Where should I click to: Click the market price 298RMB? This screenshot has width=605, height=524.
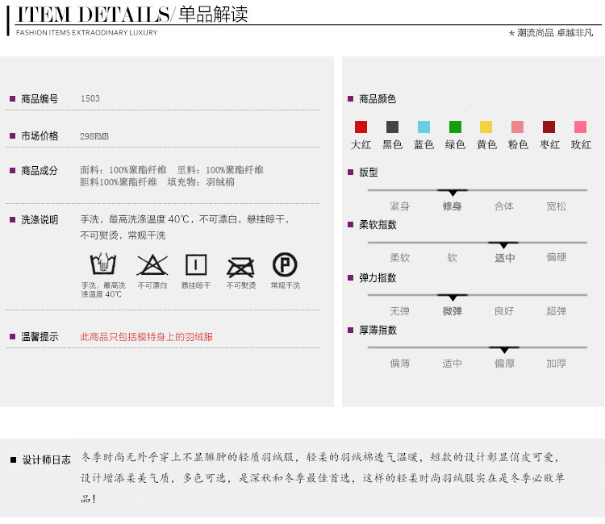tap(94, 136)
